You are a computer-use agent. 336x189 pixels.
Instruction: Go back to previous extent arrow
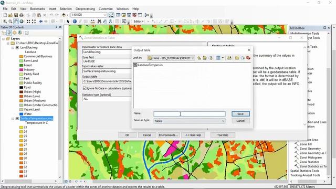coord(41,22)
